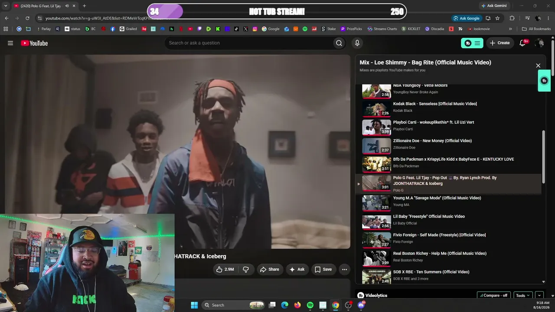
Task: Go back using Chrome's back arrow
Action: (x=7, y=18)
